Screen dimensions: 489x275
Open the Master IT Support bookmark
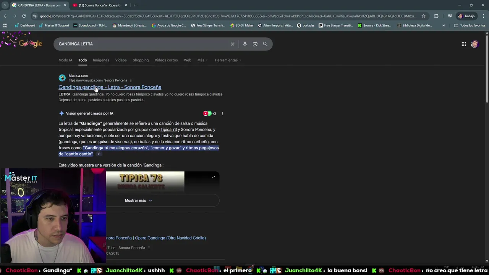tap(54, 26)
